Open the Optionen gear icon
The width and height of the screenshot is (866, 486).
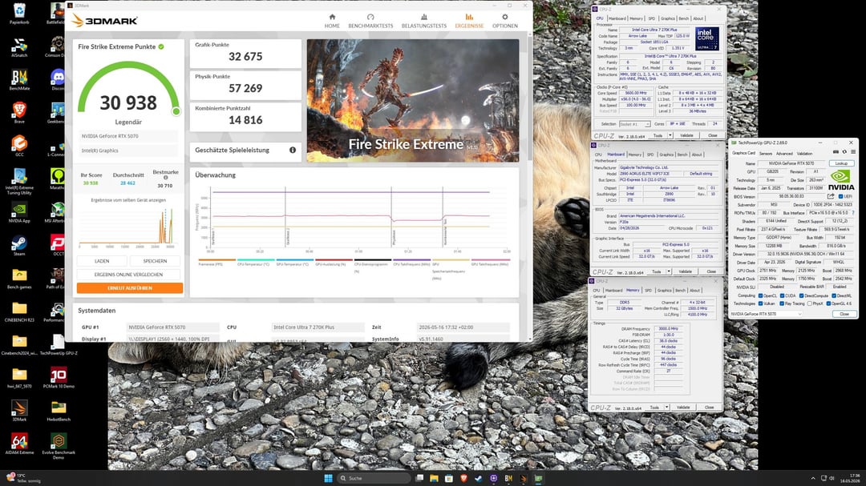point(505,17)
